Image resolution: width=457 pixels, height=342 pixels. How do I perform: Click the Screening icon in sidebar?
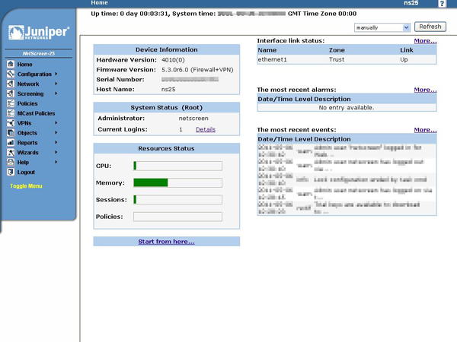click(x=11, y=93)
